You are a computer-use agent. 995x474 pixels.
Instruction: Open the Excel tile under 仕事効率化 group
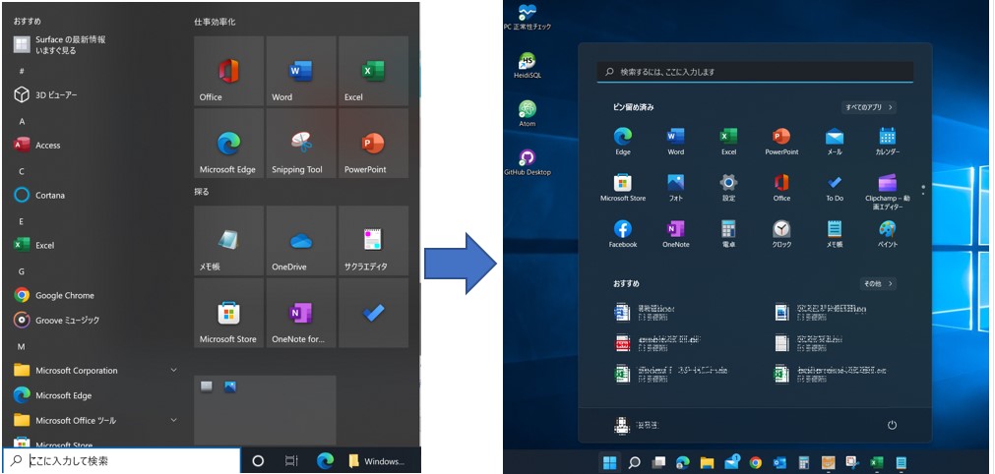[373, 71]
